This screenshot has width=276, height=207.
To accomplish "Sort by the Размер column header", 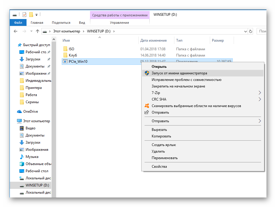I will [x=218, y=40].
